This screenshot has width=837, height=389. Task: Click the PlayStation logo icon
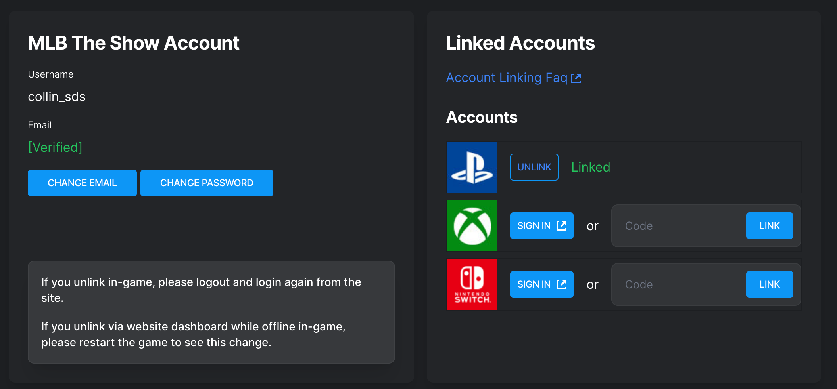pos(472,167)
